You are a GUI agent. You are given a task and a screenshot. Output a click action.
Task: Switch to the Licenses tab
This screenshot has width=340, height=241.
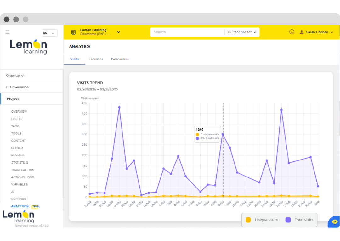(x=96, y=59)
